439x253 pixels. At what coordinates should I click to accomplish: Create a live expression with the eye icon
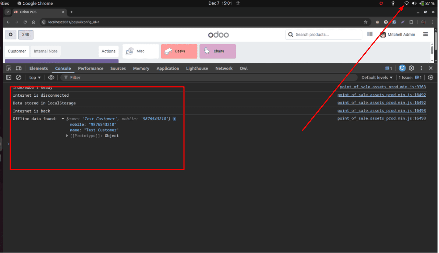pyautogui.click(x=51, y=77)
